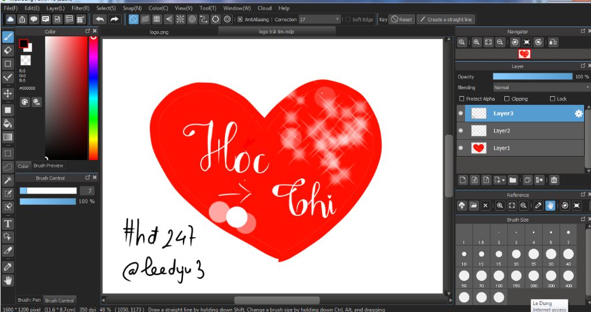Click the Navigator heart preview thumbnail

524,54
